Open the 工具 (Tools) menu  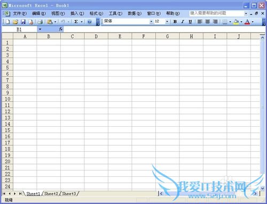coord(115,13)
